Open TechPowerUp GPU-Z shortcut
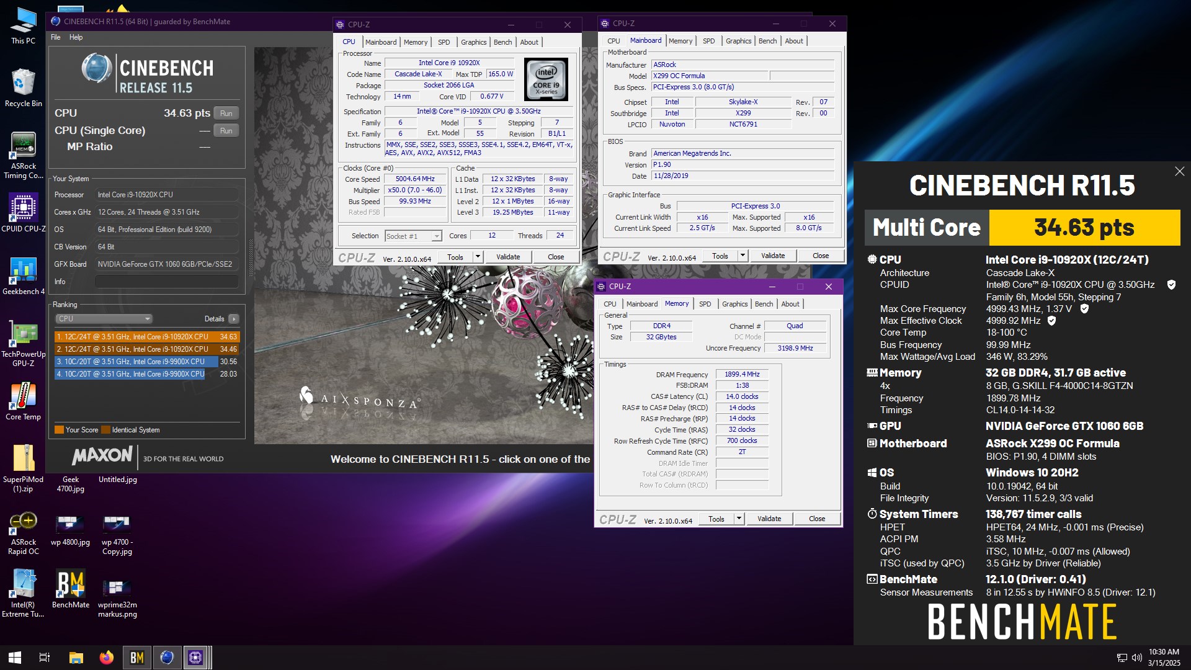The width and height of the screenshot is (1191, 670). point(23,343)
